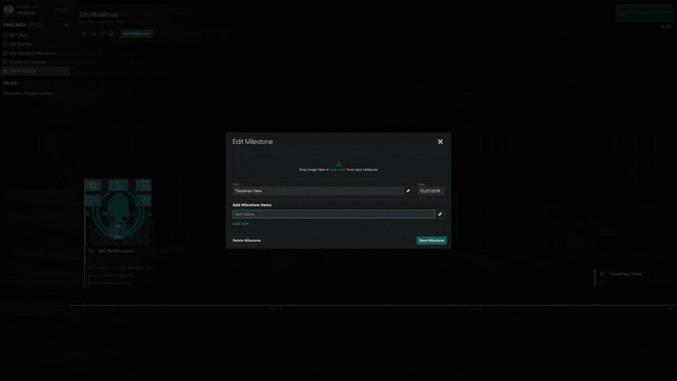Click the upload icon in the image drop area
The width and height of the screenshot is (677, 381).
[338, 164]
